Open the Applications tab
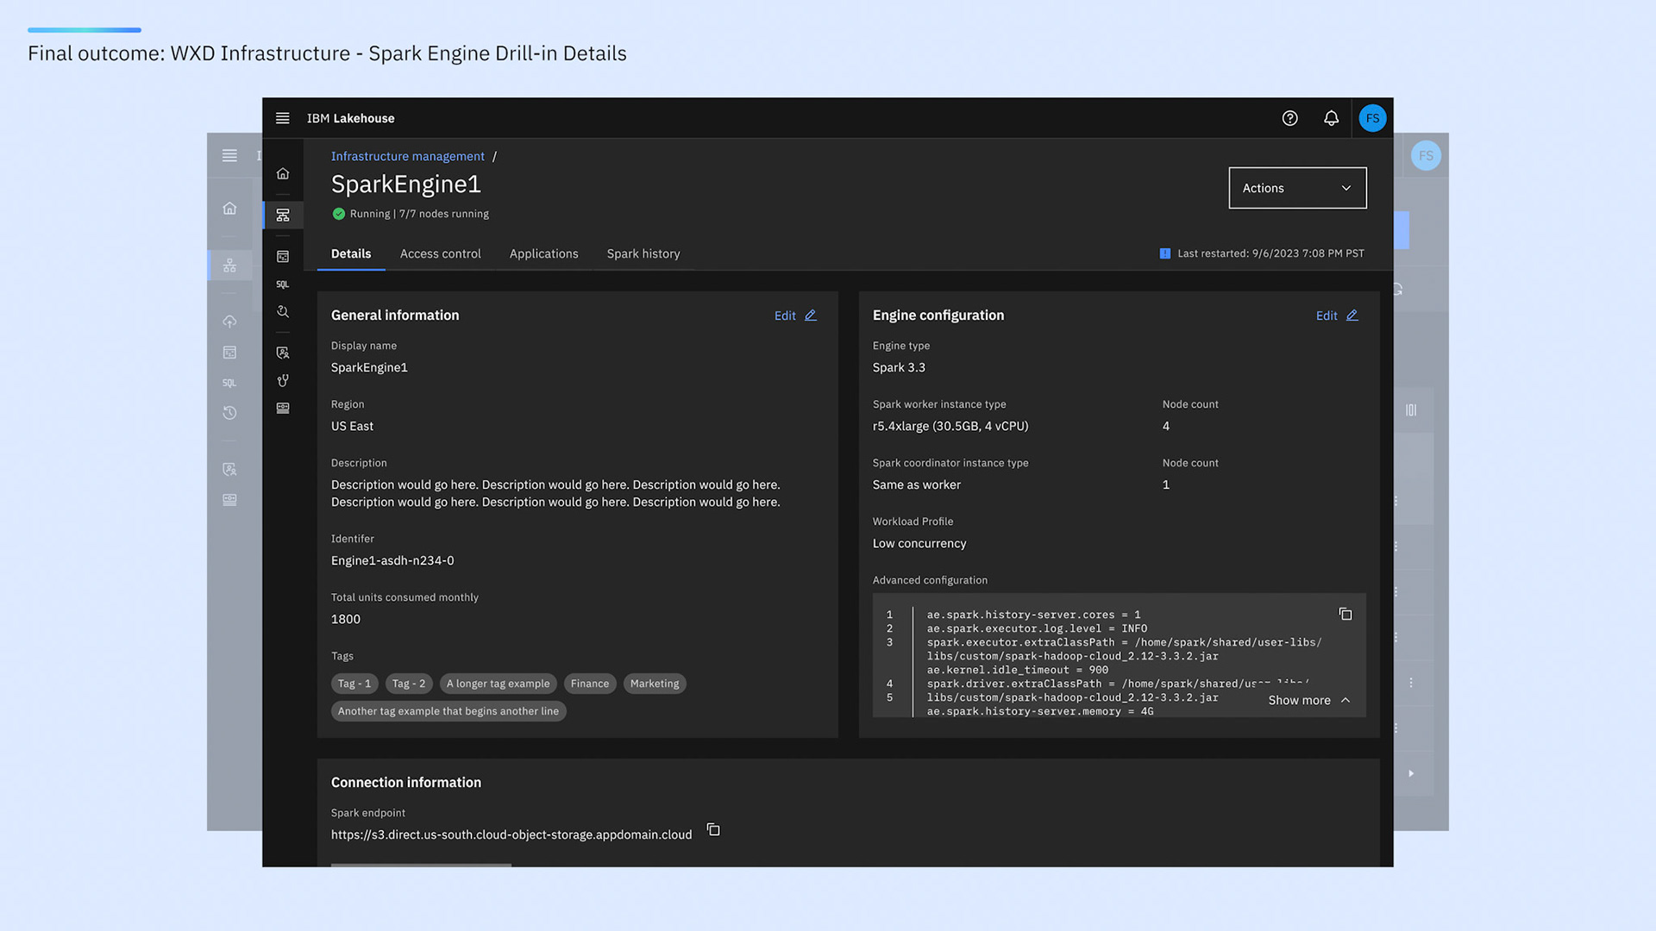 (543, 253)
